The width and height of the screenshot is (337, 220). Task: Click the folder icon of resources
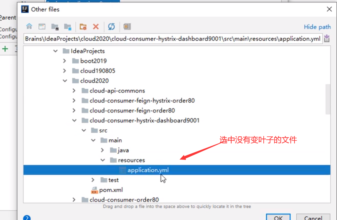point(113,160)
